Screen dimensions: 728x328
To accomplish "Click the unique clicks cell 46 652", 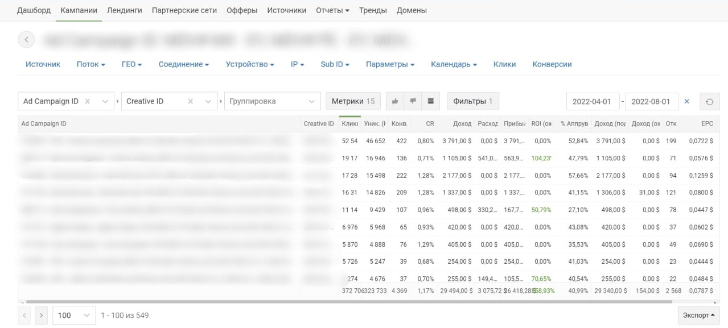I will pos(376,141).
